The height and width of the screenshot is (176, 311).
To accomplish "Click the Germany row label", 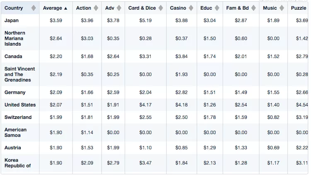I will click(15, 92).
